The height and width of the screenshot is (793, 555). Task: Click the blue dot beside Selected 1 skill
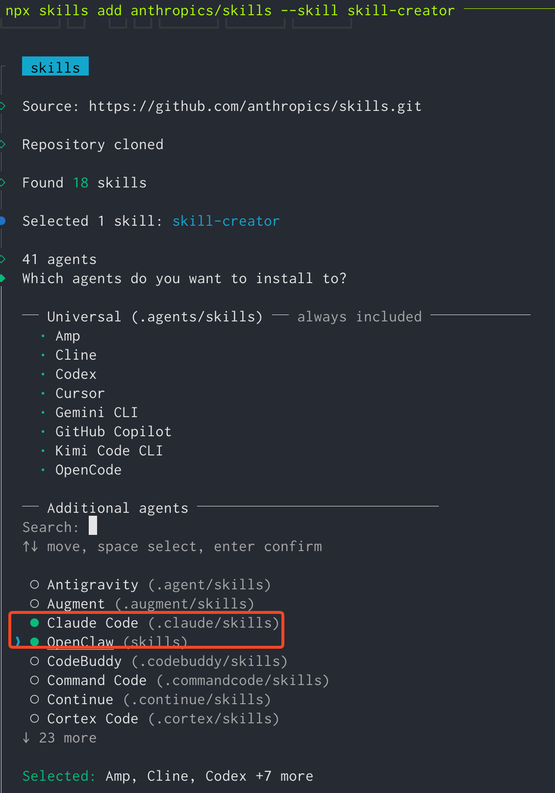pos(2,221)
